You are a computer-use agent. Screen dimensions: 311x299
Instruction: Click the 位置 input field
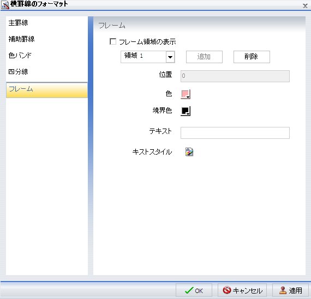235,76
